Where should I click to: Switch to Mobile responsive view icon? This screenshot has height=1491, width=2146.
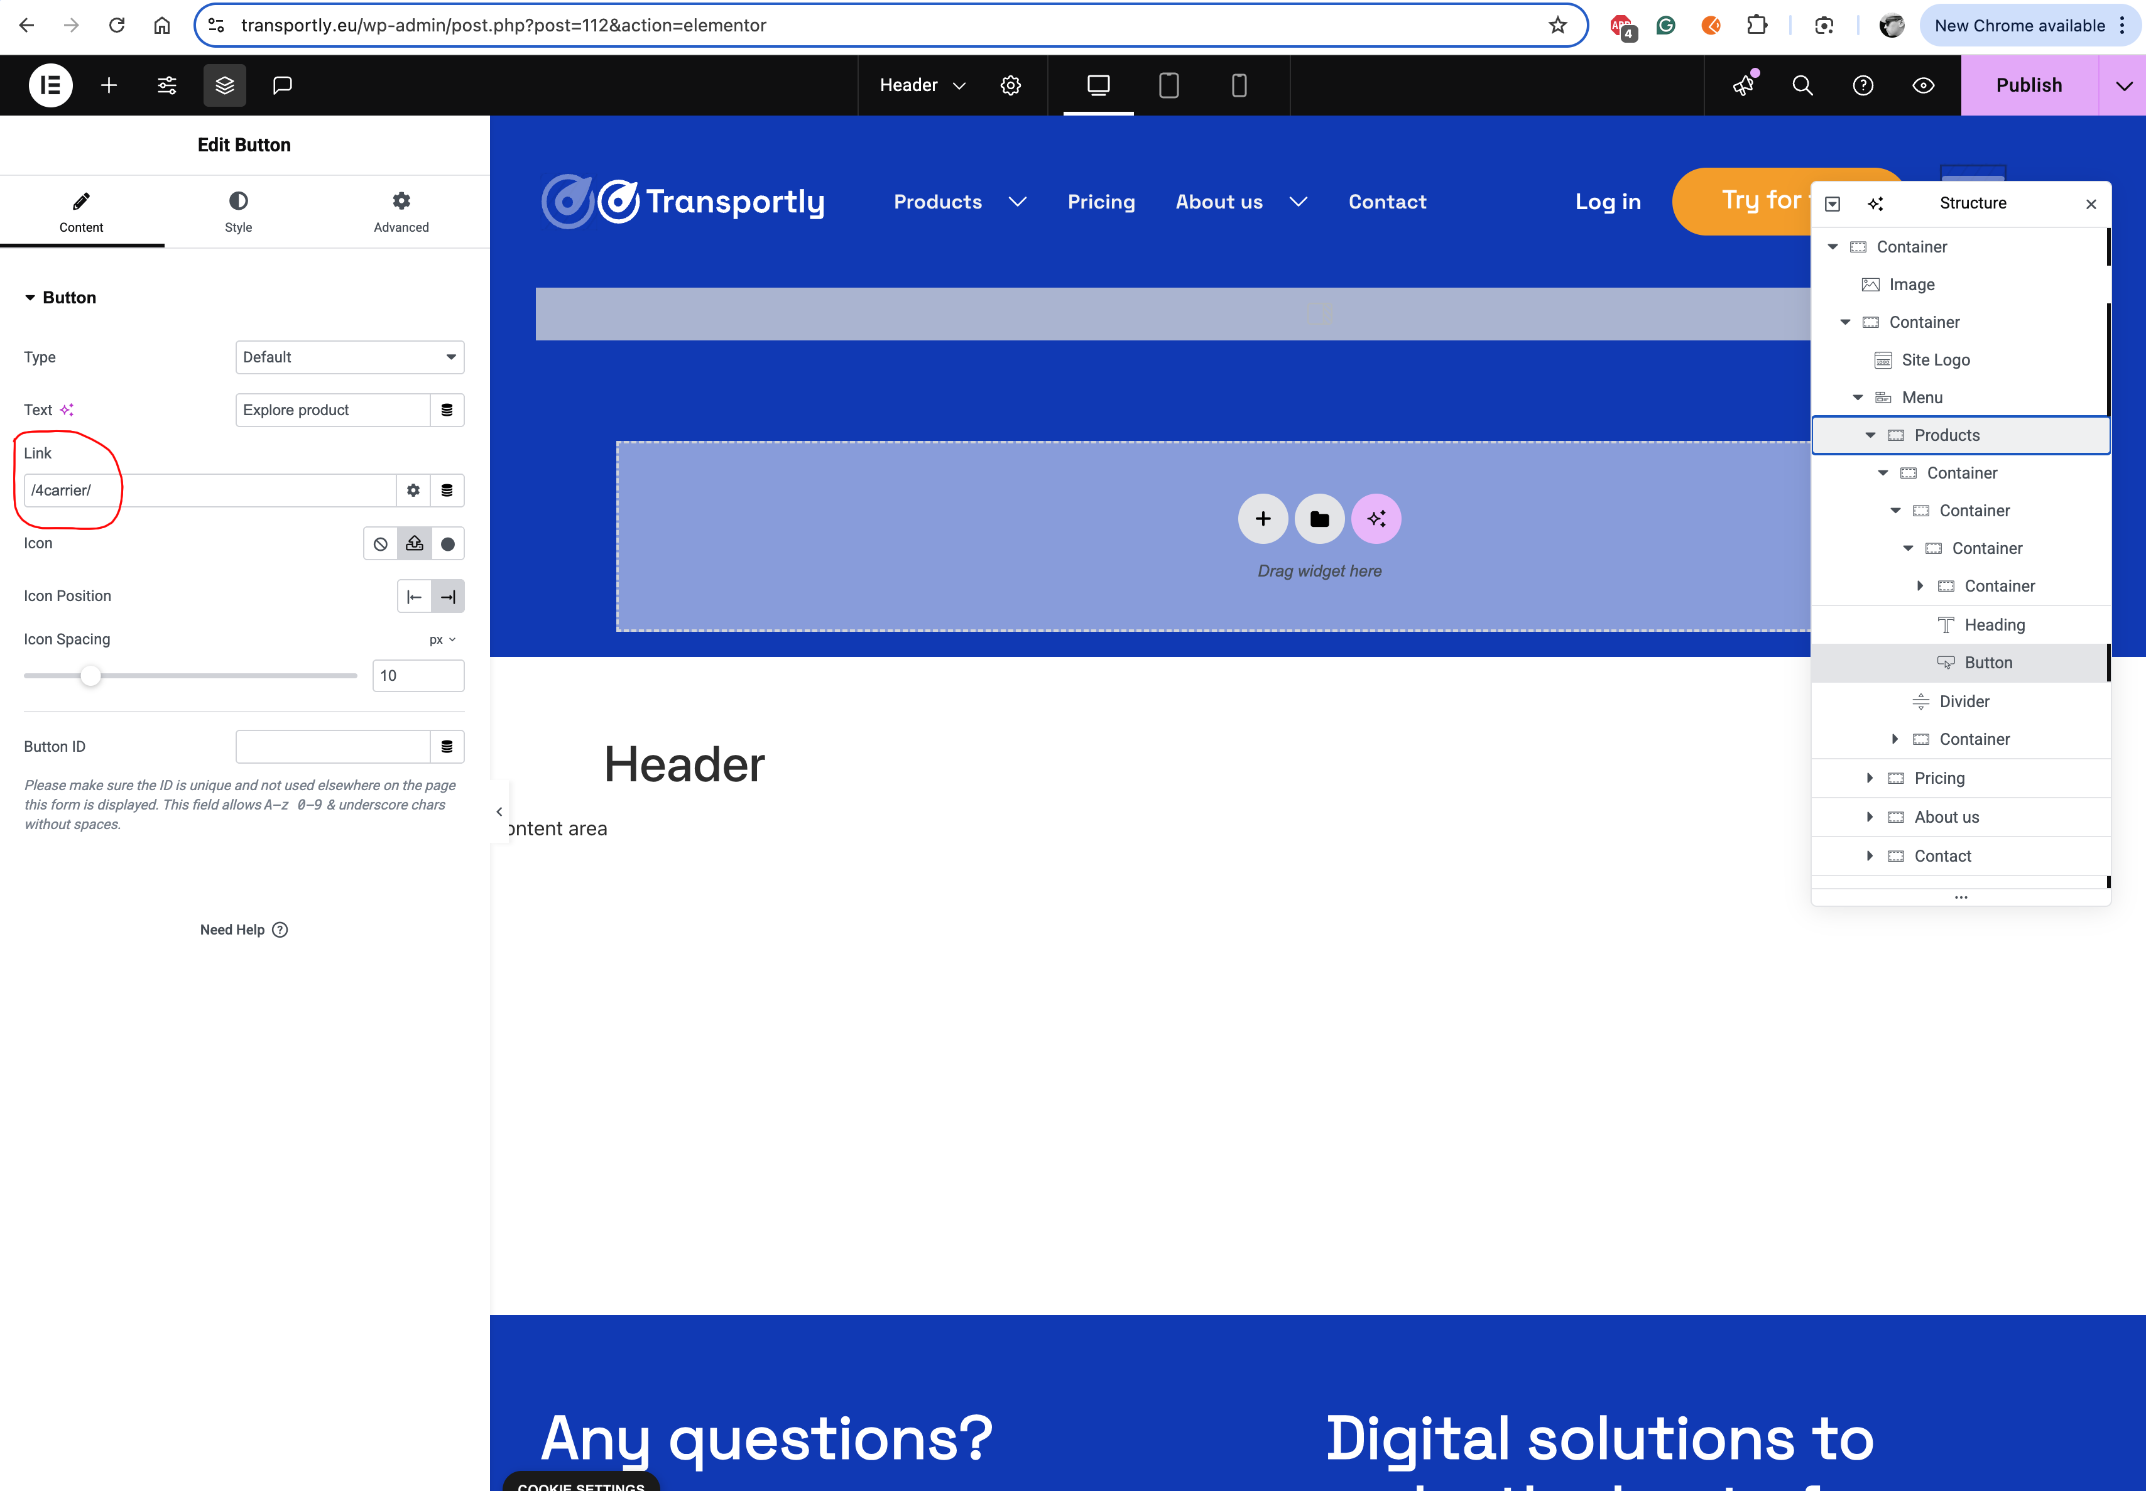click(x=1239, y=85)
